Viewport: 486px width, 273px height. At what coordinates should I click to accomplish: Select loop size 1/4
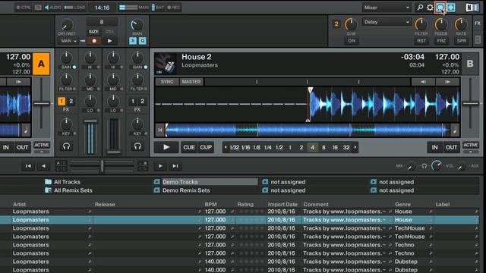(x=268, y=147)
